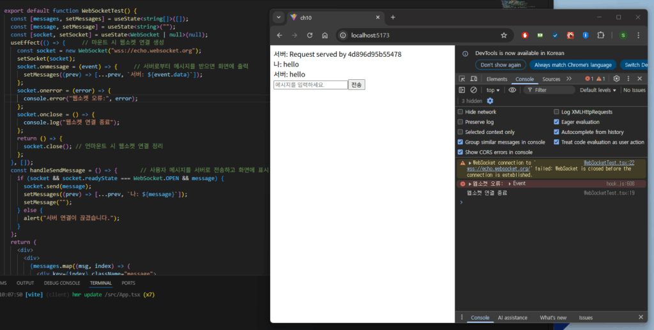Click the inspect element picker icon
The image size is (654, 330).
point(462,79)
